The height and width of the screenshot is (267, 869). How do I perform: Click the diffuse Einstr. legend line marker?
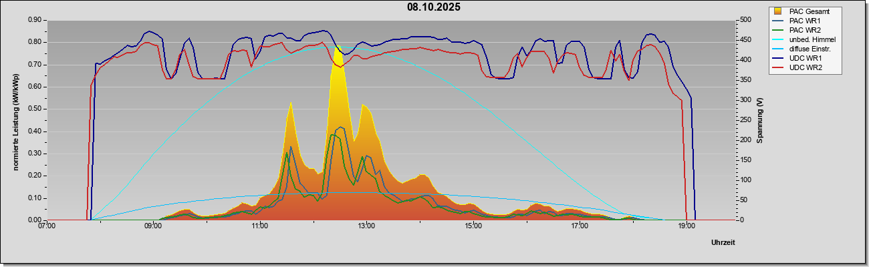777,49
